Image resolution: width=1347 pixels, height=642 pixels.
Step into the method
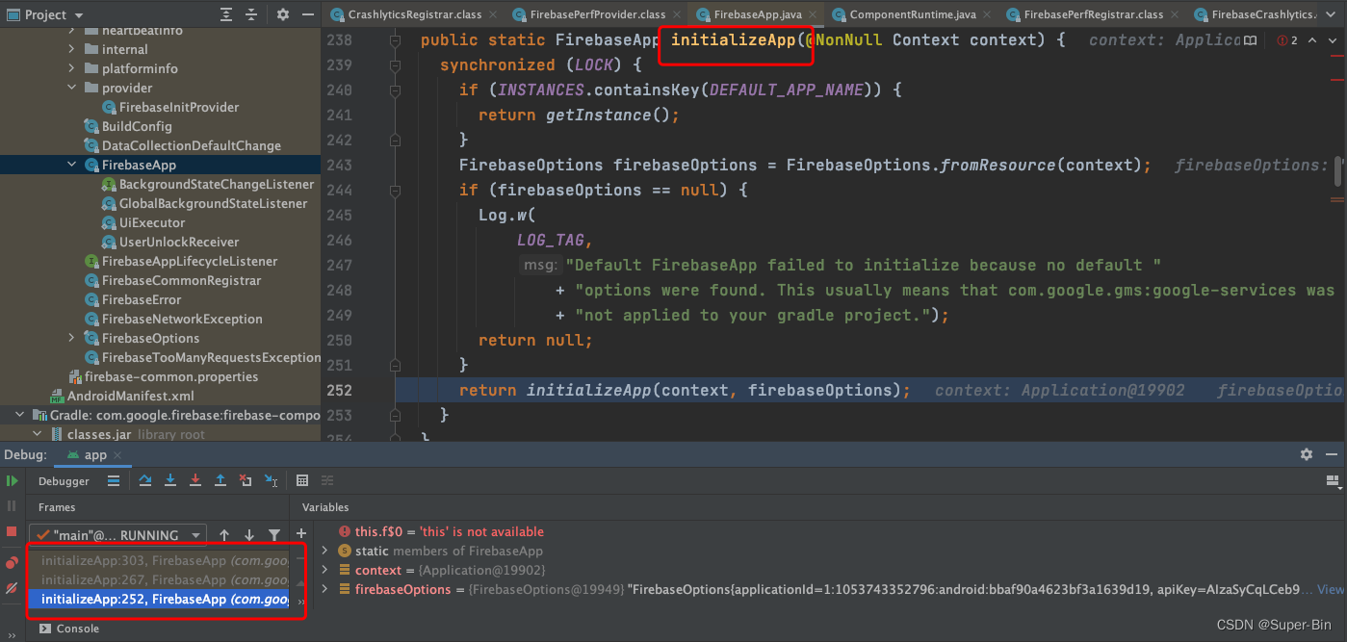[x=170, y=480]
